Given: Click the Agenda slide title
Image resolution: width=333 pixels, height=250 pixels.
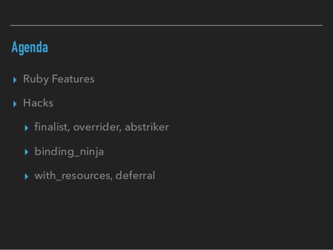Looking at the screenshot, I should [x=30, y=47].
